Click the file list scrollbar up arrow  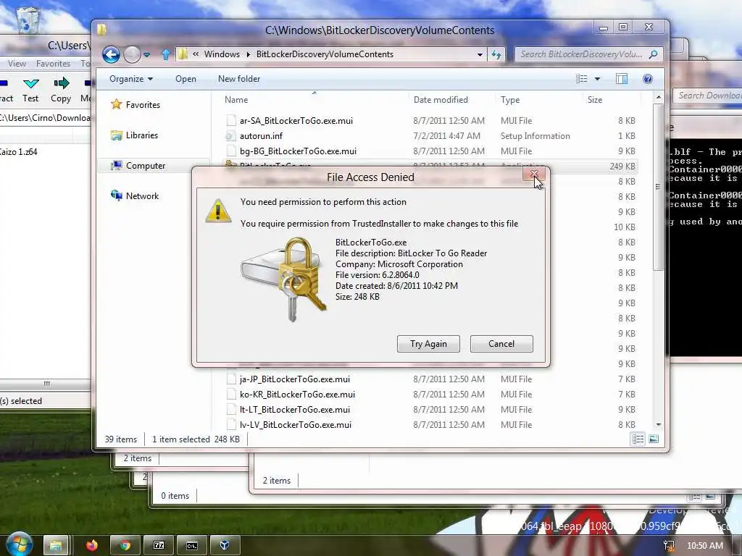(x=658, y=97)
